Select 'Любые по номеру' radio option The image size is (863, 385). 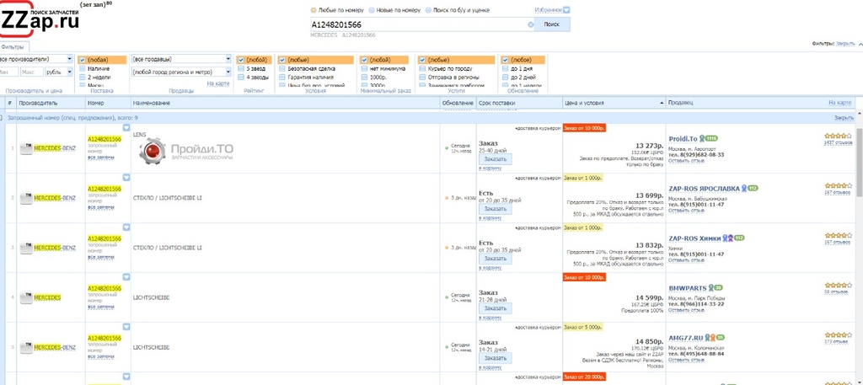pyautogui.click(x=314, y=10)
